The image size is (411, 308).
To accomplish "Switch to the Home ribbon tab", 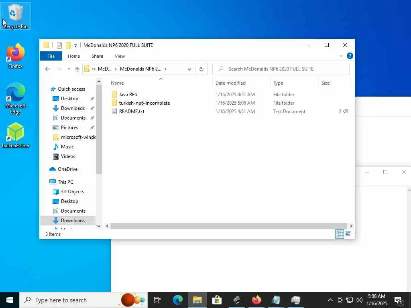I will pos(74,56).
